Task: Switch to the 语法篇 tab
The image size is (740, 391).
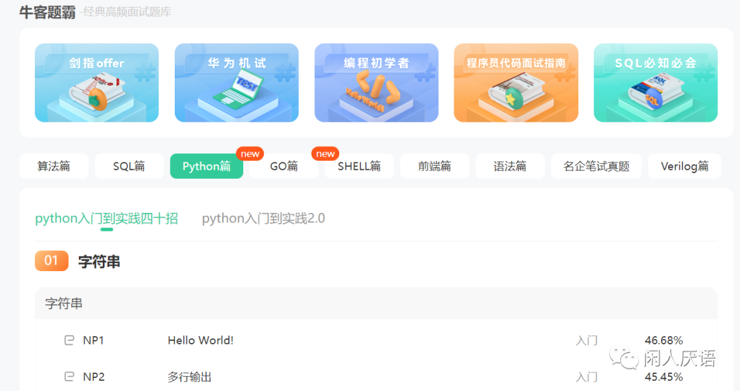Action: tap(510, 166)
